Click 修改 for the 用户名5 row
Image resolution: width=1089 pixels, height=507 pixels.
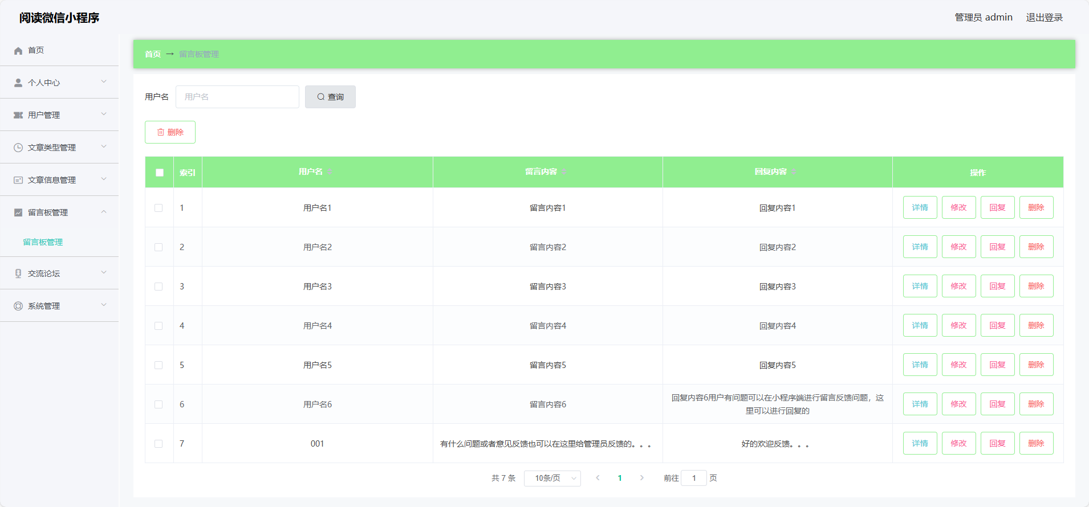click(958, 365)
